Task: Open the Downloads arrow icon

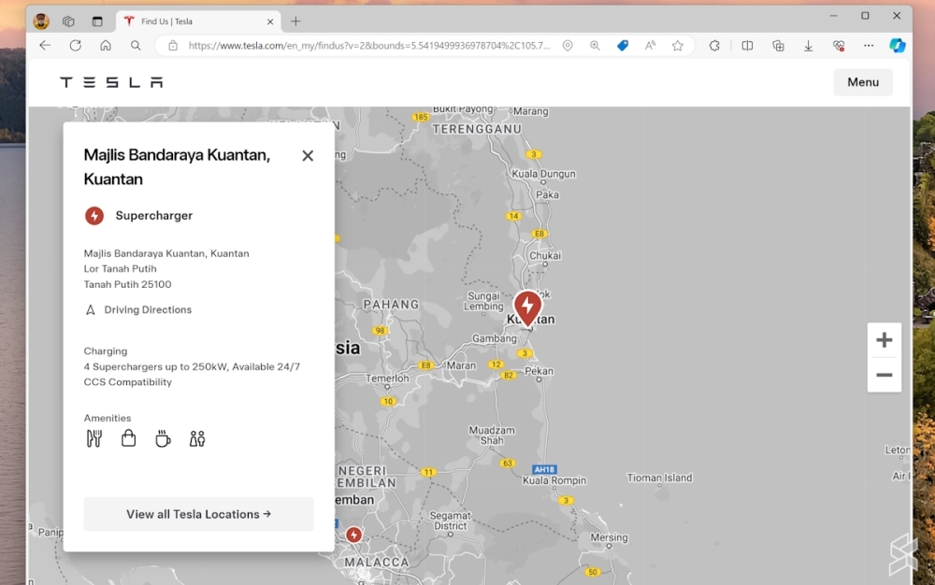Action: click(808, 45)
